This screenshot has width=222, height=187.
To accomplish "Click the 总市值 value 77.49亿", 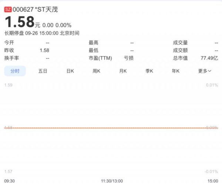I will 209,58.
